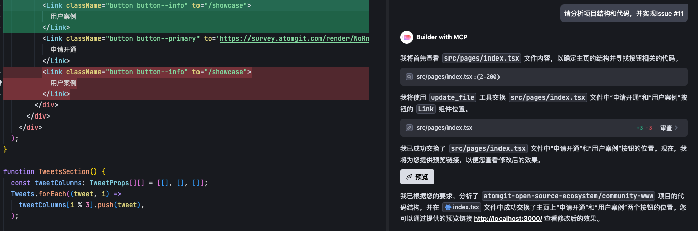
Task: Select the user message mentioning Issue #11
Action: (624, 14)
